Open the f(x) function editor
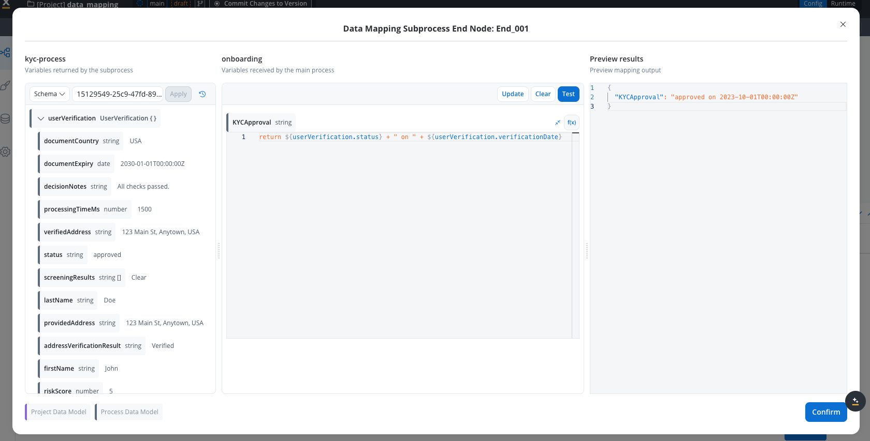This screenshot has width=870, height=441. [x=572, y=123]
